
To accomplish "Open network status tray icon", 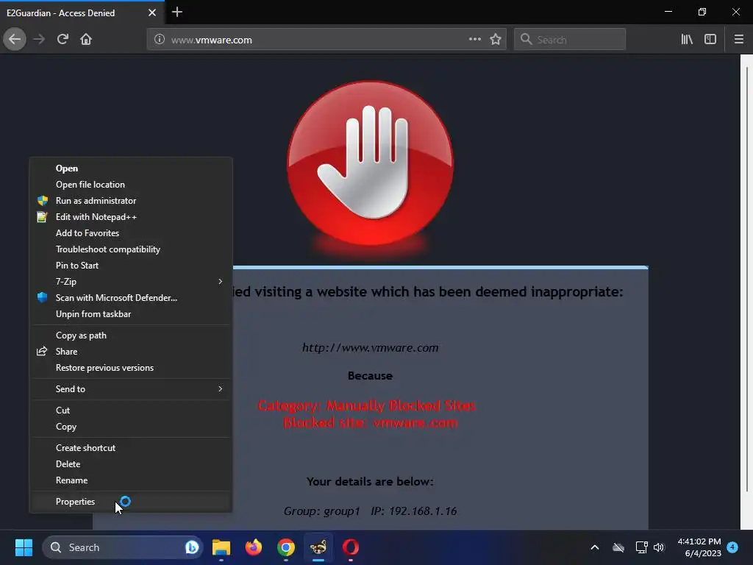I will coord(641,547).
